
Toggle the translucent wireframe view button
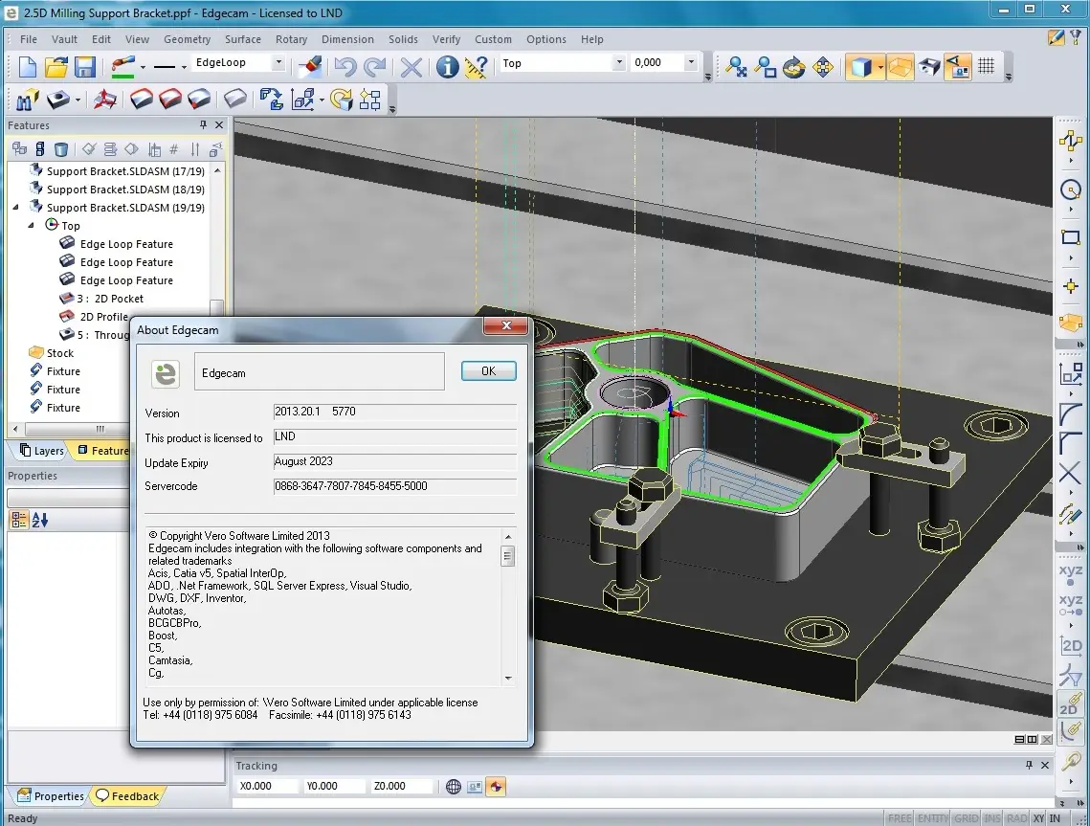click(901, 67)
